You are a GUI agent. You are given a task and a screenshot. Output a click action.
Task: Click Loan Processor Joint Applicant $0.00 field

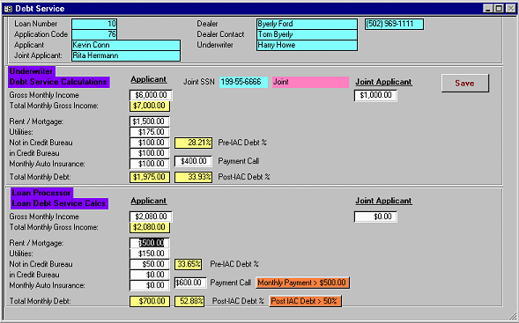[x=375, y=217]
